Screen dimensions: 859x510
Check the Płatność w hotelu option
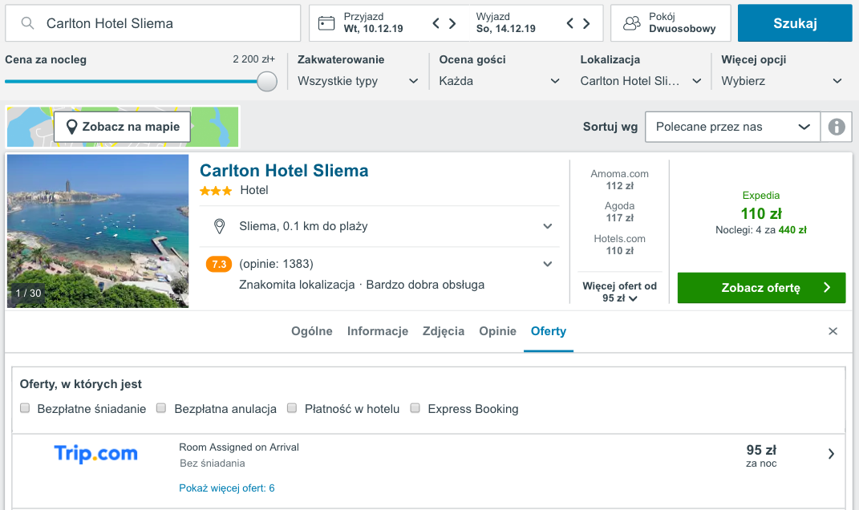click(292, 408)
